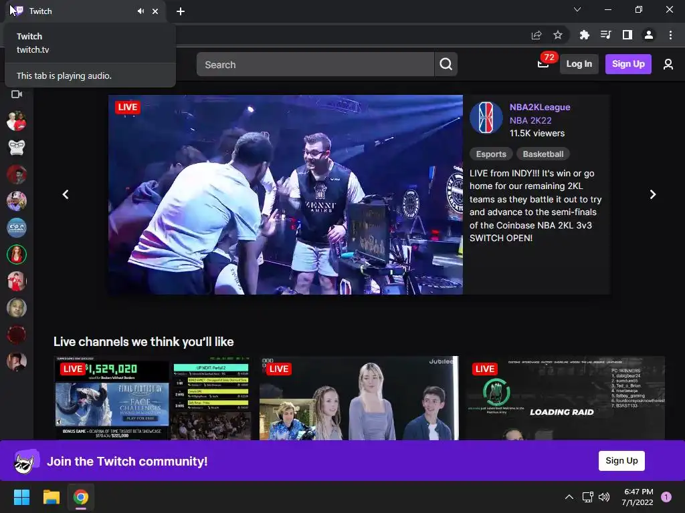Image resolution: width=685 pixels, height=513 pixels.
Task: Click Sign Up in the purple banner
Action: 621,461
